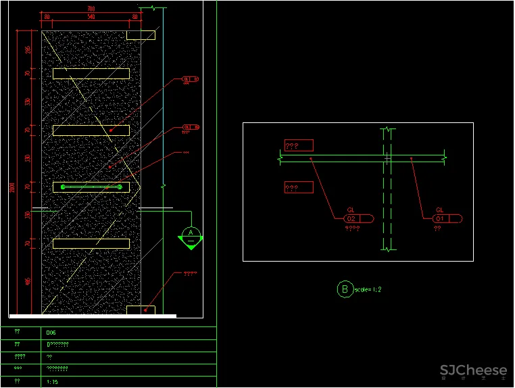Click the scale=1:2 label text
The height and width of the screenshot is (388, 515).
[x=368, y=290]
